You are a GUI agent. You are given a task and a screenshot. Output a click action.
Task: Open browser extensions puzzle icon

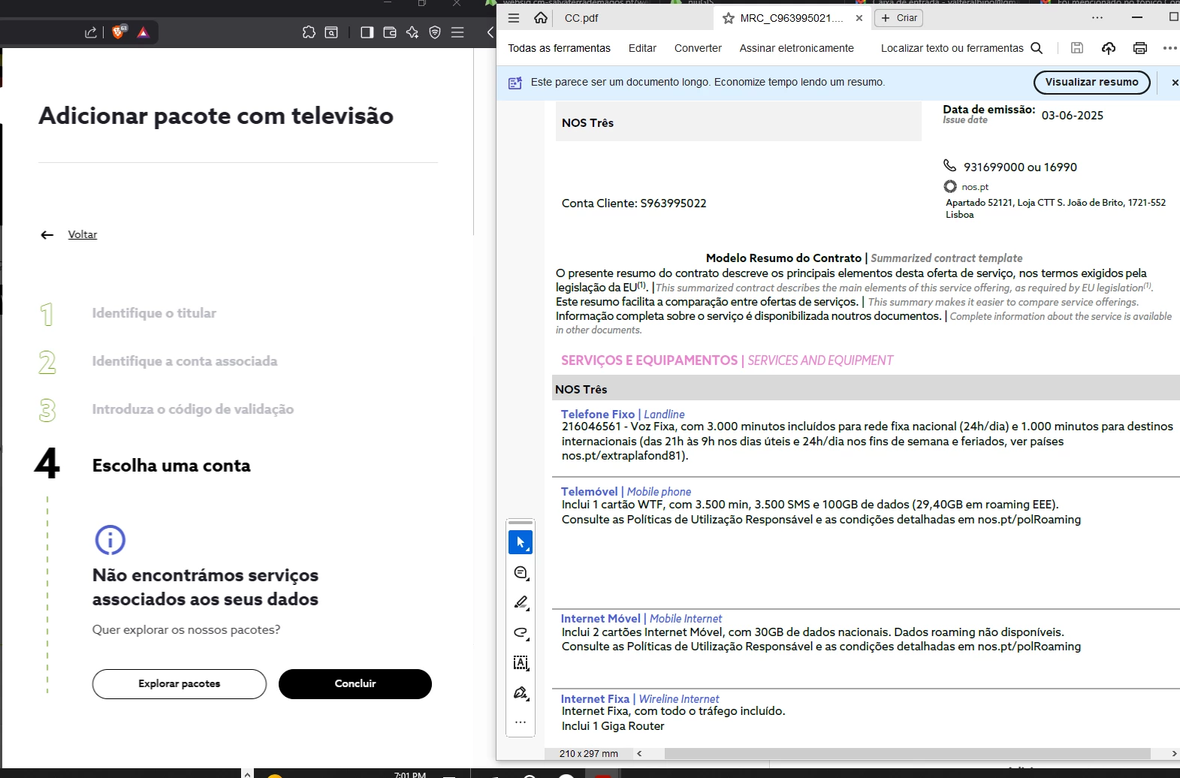click(x=309, y=32)
